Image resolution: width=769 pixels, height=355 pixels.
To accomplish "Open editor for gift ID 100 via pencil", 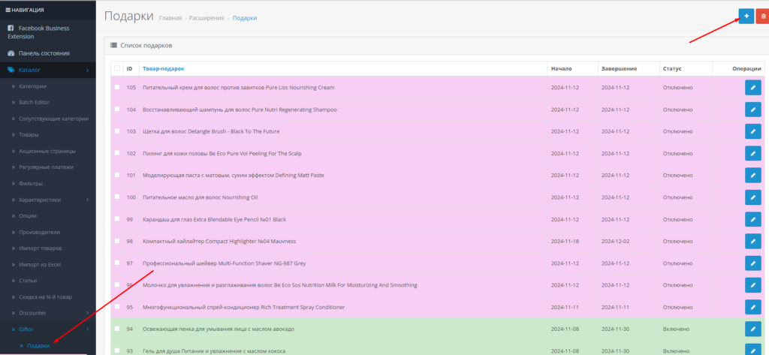I will point(752,197).
